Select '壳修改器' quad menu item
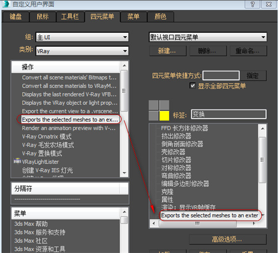 point(173,152)
